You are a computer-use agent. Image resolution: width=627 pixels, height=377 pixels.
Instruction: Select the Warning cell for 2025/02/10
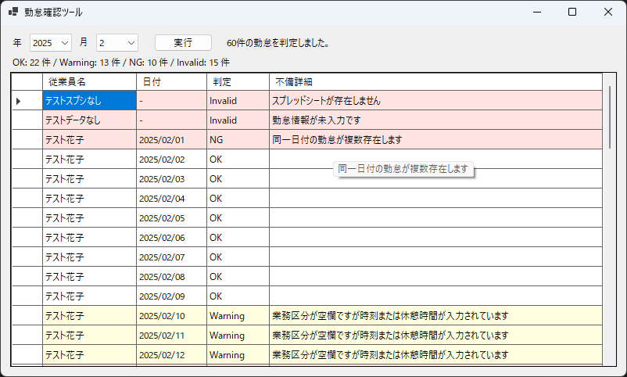[238, 316]
